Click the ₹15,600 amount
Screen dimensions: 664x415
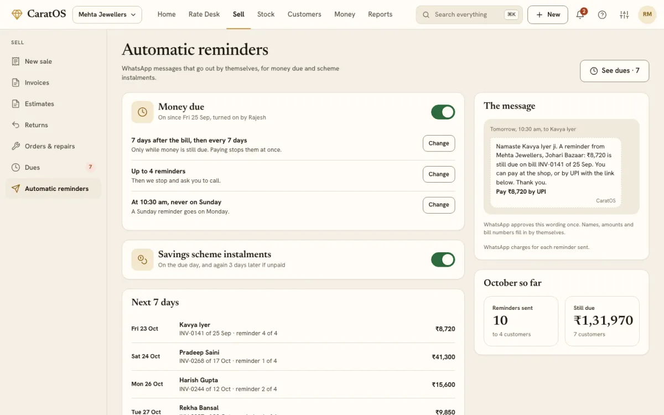click(x=444, y=385)
